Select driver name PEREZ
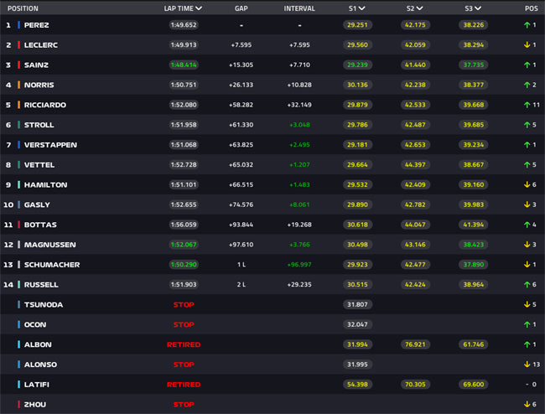 37,25
